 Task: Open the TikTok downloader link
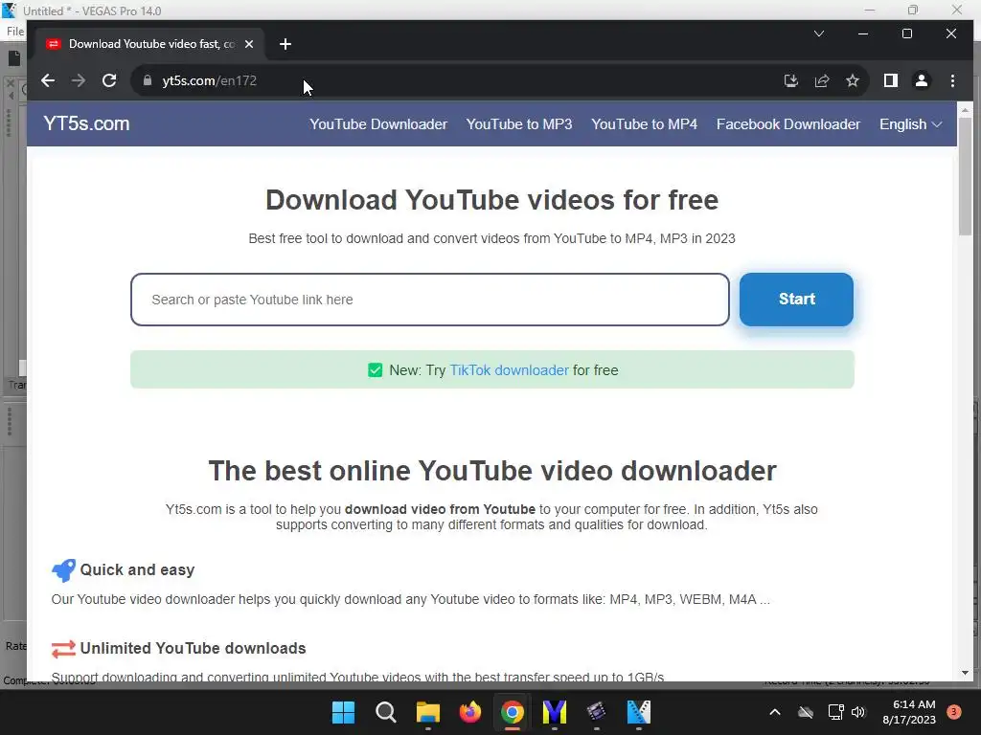coord(510,370)
